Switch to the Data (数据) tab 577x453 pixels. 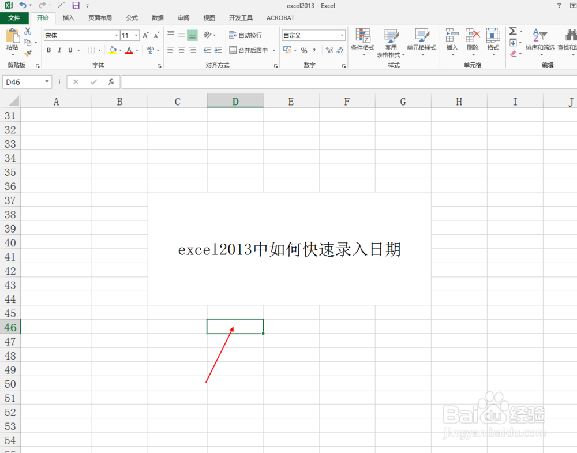pyautogui.click(x=158, y=18)
